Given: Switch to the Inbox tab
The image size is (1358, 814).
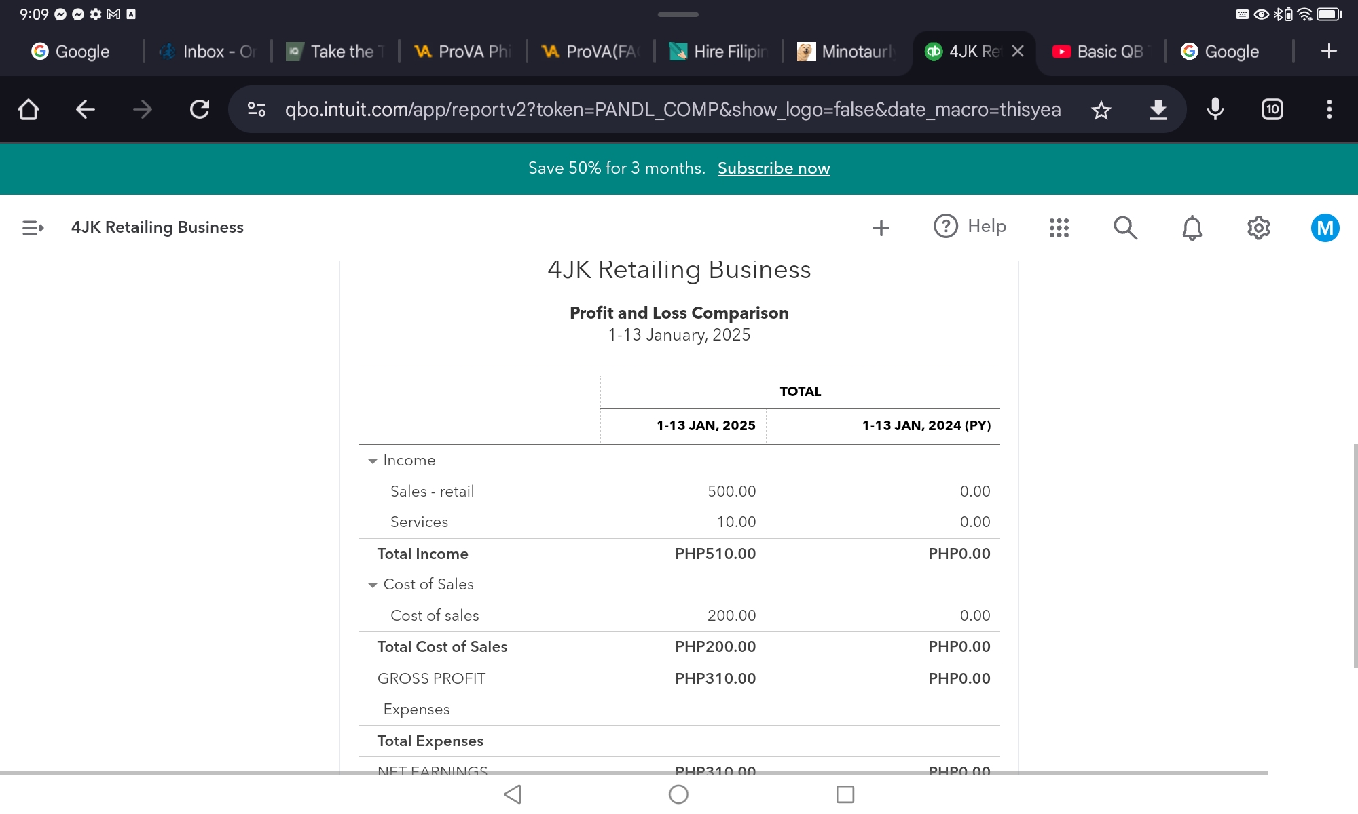Looking at the screenshot, I should point(207,52).
